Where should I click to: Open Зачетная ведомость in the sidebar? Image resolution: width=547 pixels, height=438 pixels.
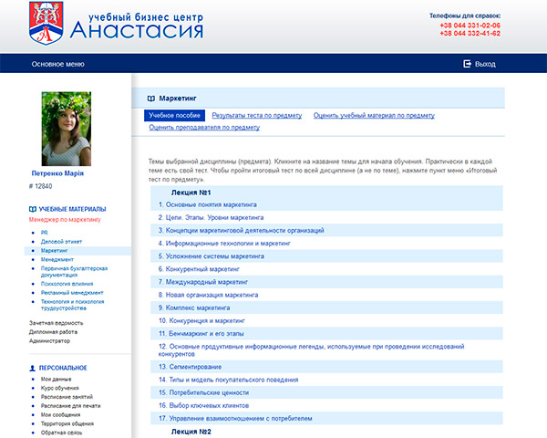58,323
